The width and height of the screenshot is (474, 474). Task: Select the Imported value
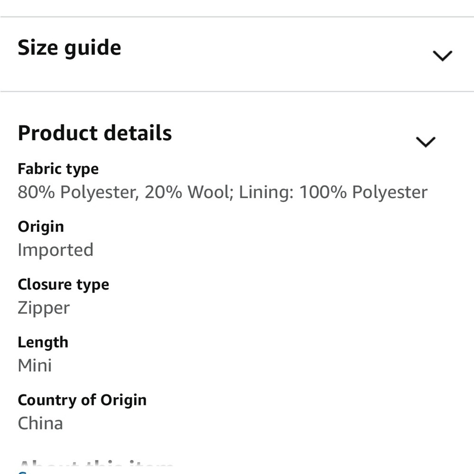tap(55, 250)
